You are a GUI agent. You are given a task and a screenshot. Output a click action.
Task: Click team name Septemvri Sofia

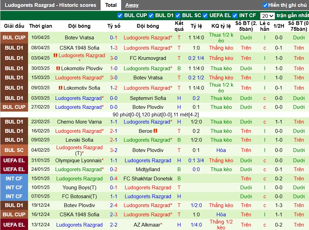point(148,98)
